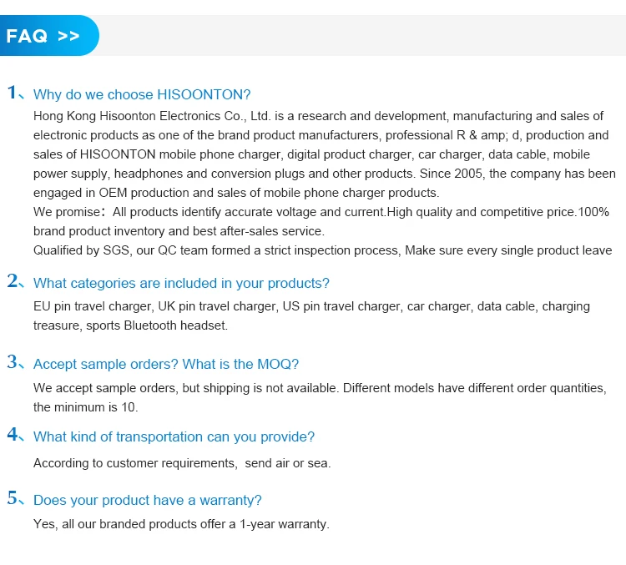This screenshot has height=565, width=626.
Task: Click the EU pin travel charger answer
Action: 311,306
